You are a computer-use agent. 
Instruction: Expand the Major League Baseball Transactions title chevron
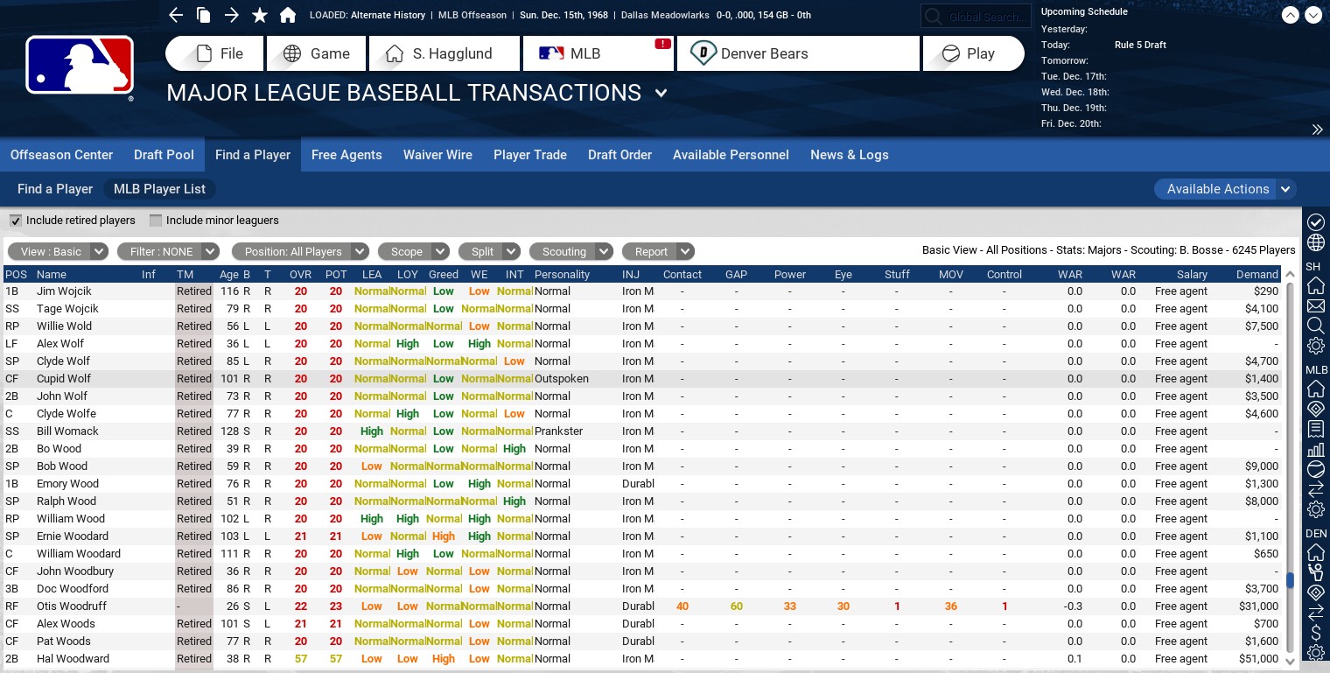(x=661, y=93)
